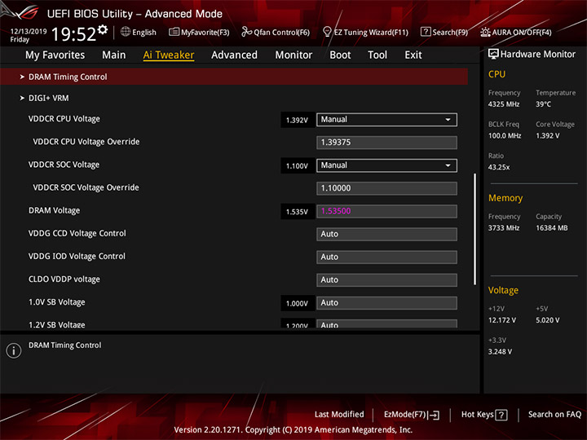
Task: Click the 16384 MB capacity value
Action: pos(552,228)
